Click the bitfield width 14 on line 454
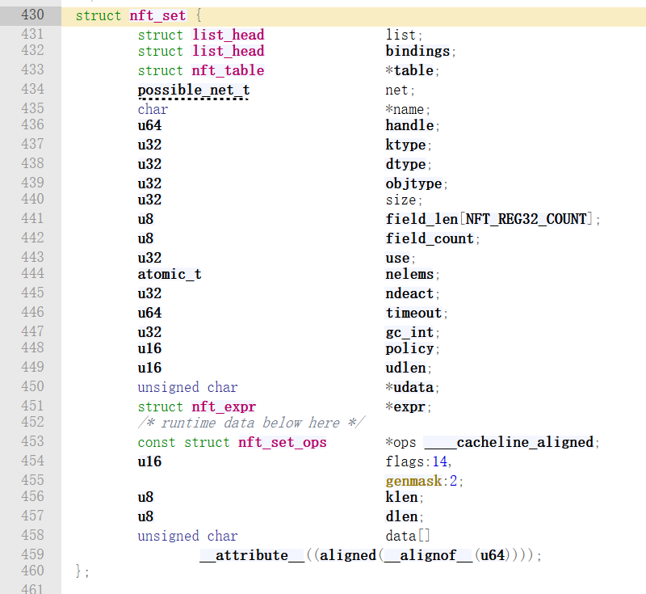 click(x=439, y=461)
